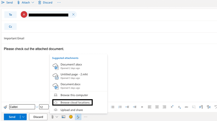The height and width of the screenshot is (121, 217).
Task: Click the Calibri font name box
Action: pyautogui.click(x=22, y=107)
